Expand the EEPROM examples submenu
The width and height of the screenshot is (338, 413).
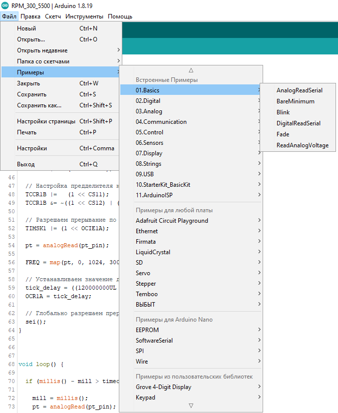click(x=146, y=330)
